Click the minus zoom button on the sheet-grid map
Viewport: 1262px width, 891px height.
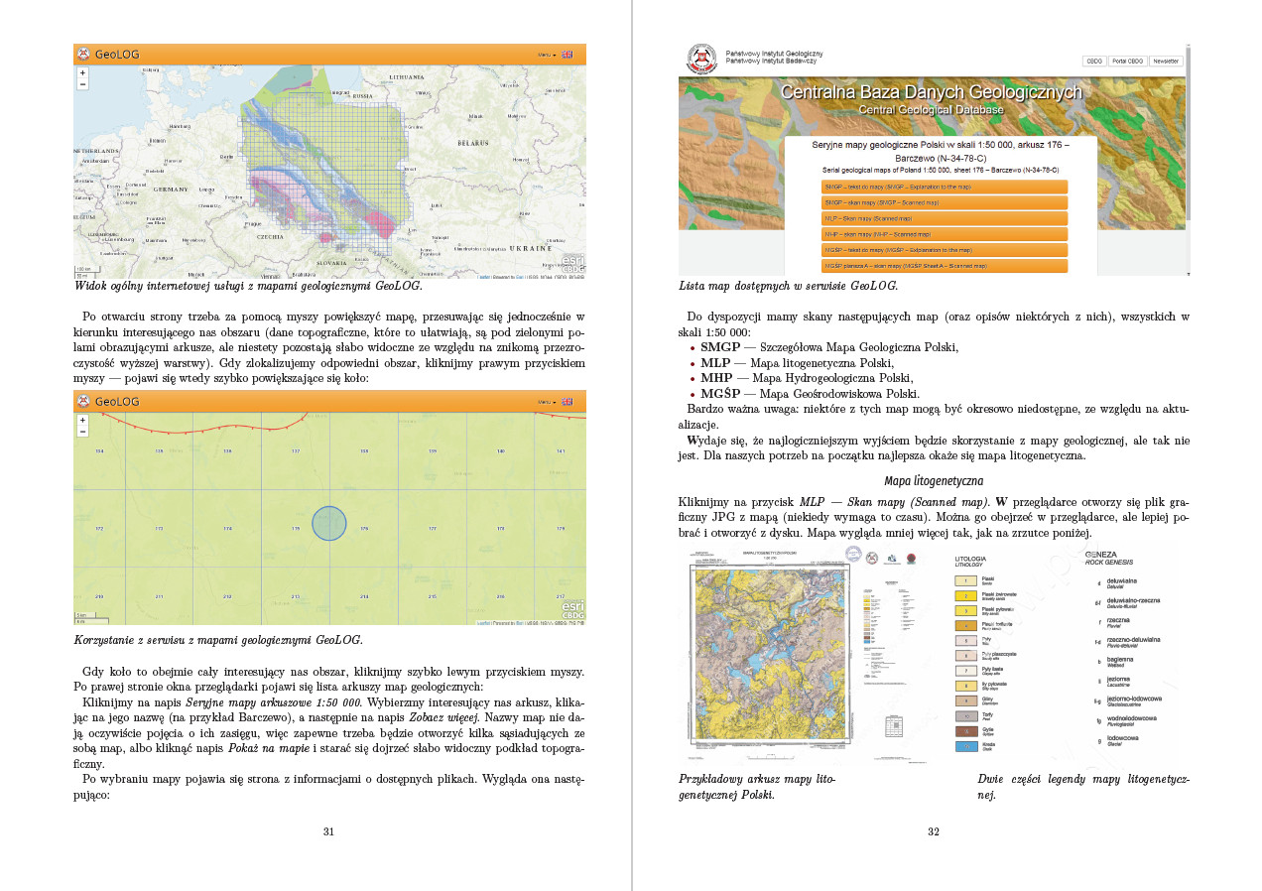point(82,432)
